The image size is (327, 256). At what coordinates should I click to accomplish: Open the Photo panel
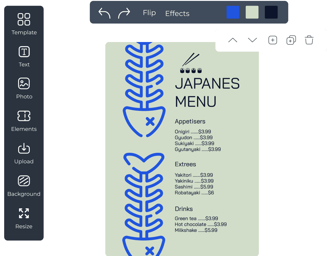pos(24,88)
